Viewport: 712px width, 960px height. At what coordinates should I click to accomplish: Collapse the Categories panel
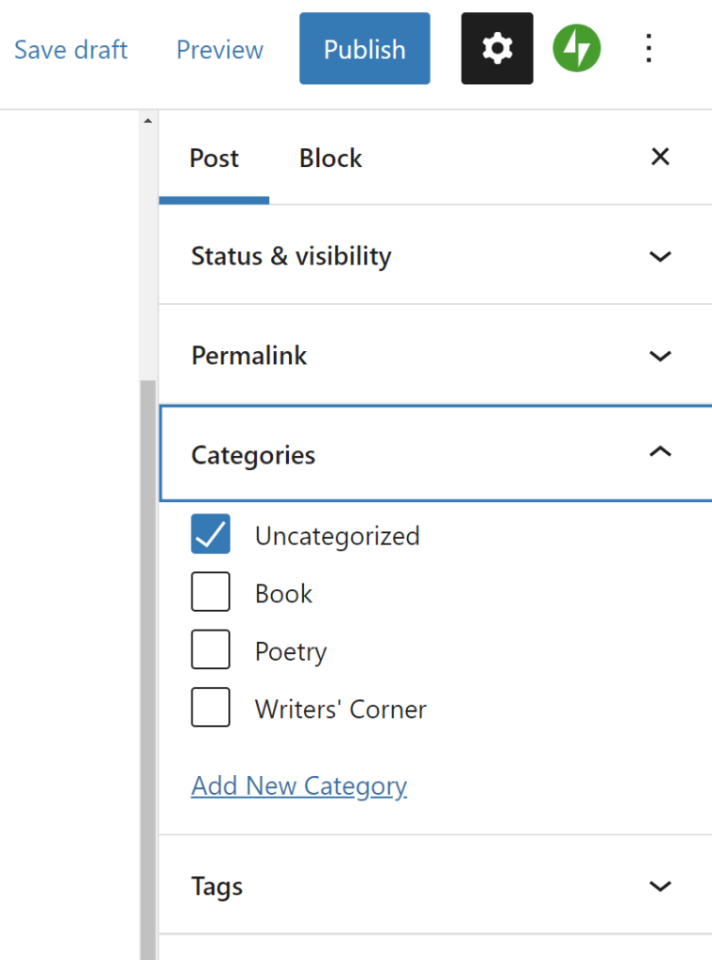pos(660,454)
